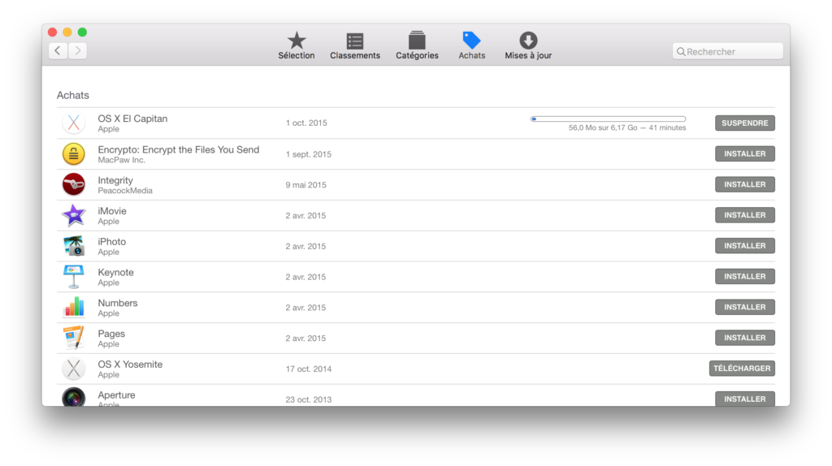Viewport: 832px width, 466px height.
Task: Click the Rechercher search field
Action: coord(727,51)
